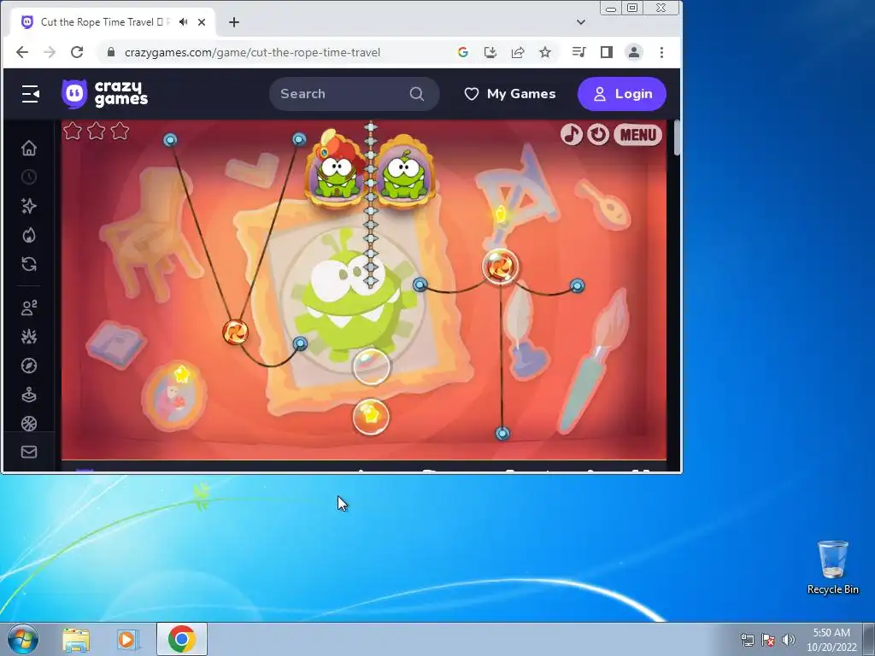Open the media controls icon in Chrome
Screen dimensions: 875x656
coord(578,52)
